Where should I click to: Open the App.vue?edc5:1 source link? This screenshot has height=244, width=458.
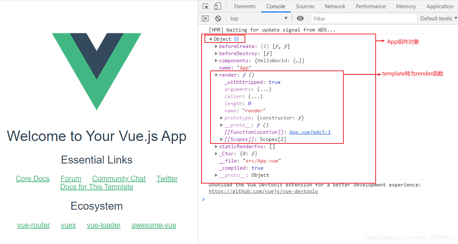[310, 132]
